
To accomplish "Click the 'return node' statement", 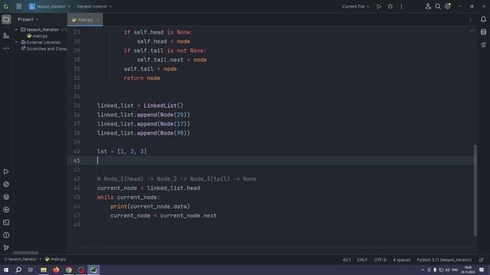I will tap(142, 78).
